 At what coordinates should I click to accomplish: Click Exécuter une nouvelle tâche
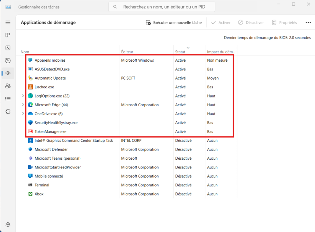(x=174, y=22)
